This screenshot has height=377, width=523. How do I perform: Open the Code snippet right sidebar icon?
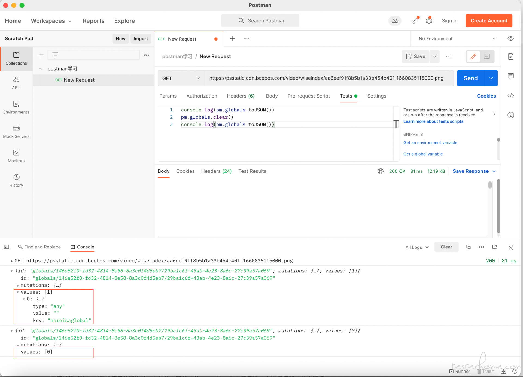[x=511, y=96]
